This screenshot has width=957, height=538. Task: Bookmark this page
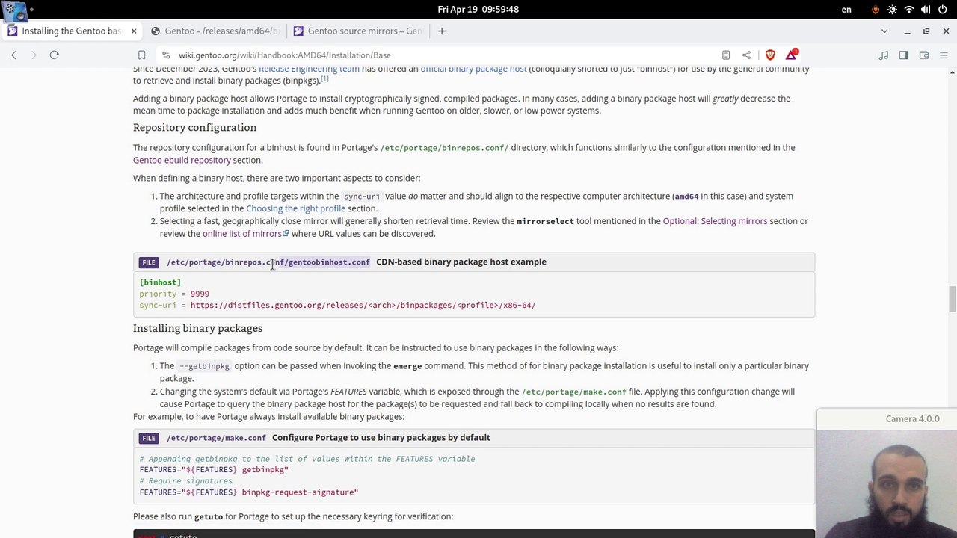(141, 55)
